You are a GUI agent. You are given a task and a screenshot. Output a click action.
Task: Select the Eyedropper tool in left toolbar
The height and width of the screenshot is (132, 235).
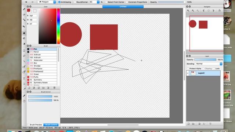24,96
